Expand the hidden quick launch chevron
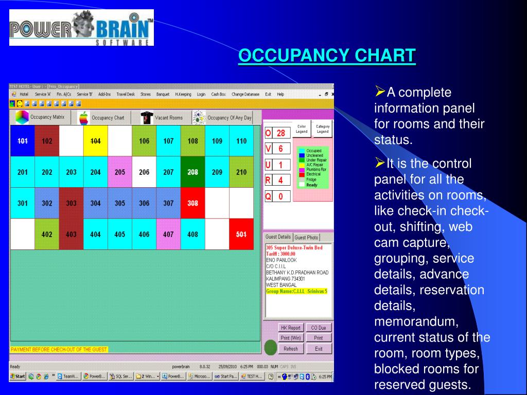The image size is (527, 395). coord(53,375)
